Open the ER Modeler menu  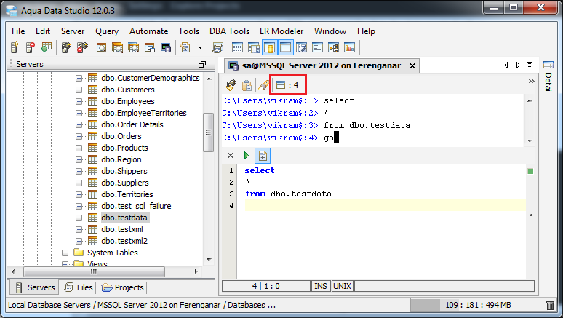[x=281, y=31]
